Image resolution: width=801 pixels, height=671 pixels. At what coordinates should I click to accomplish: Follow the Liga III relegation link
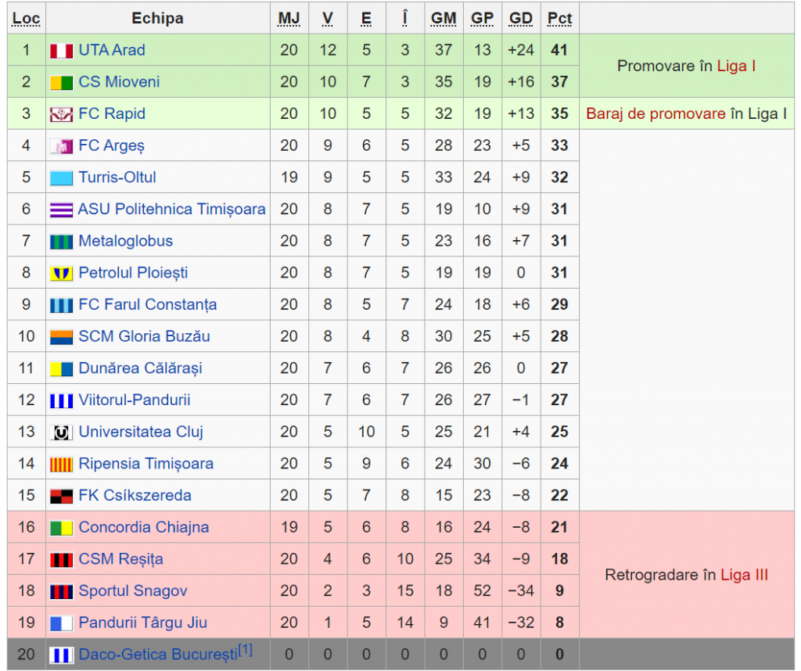pyautogui.click(x=745, y=575)
